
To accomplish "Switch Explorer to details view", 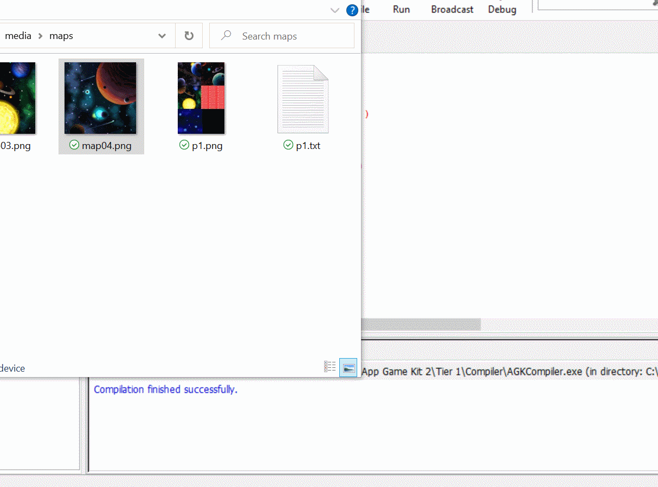I will 330,367.
